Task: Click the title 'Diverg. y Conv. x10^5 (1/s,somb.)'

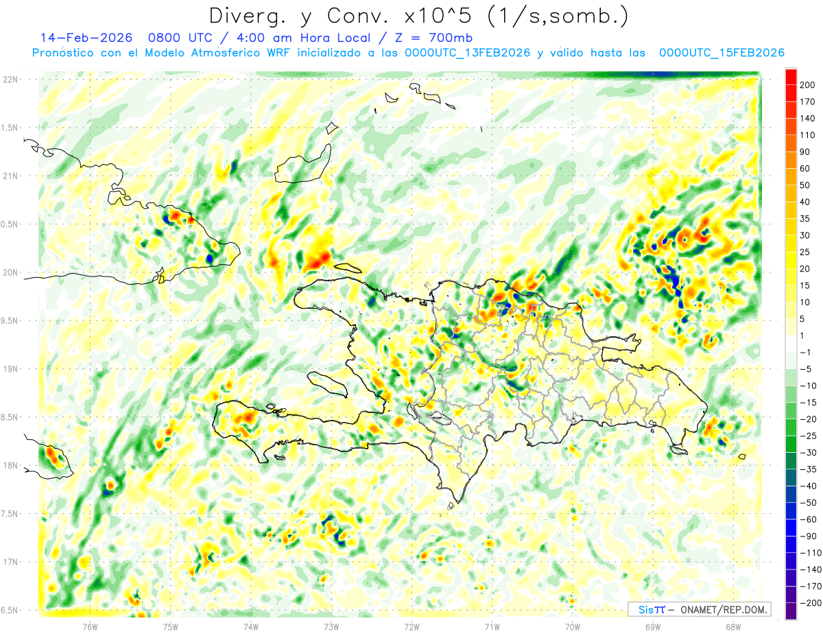Action: coord(418,15)
